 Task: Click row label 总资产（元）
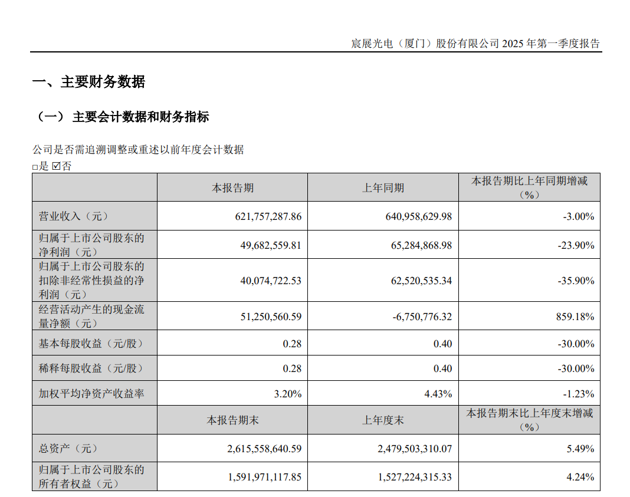pos(67,449)
